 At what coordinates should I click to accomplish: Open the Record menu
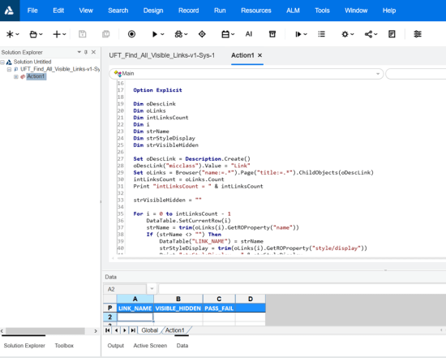tap(189, 11)
